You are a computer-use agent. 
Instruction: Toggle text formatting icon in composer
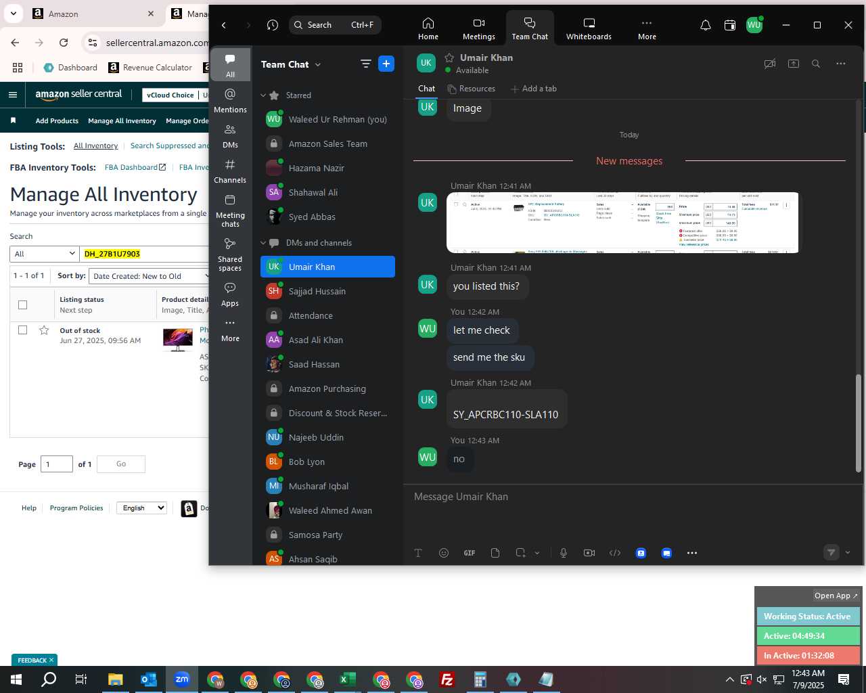[x=418, y=553]
